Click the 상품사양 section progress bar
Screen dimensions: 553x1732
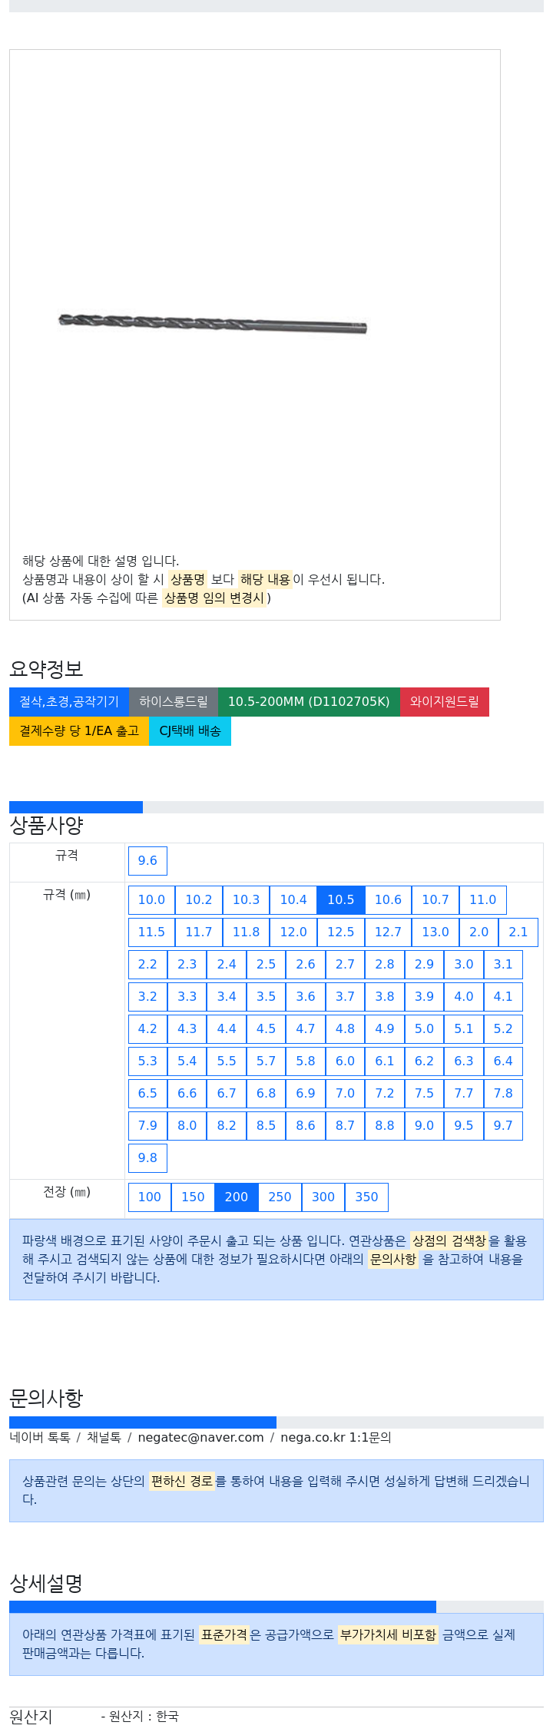276,807
